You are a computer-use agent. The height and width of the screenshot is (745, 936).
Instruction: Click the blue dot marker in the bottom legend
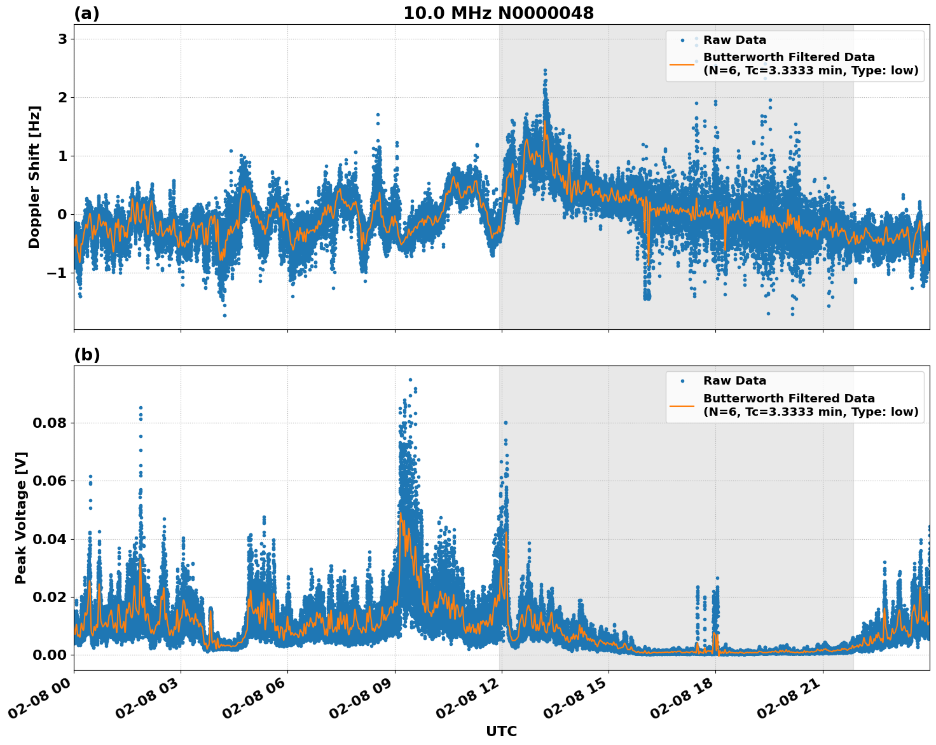pos(682,381)
